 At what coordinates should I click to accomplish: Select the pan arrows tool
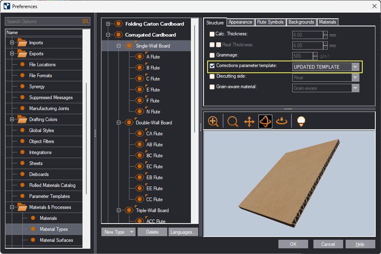coord(249,121)
